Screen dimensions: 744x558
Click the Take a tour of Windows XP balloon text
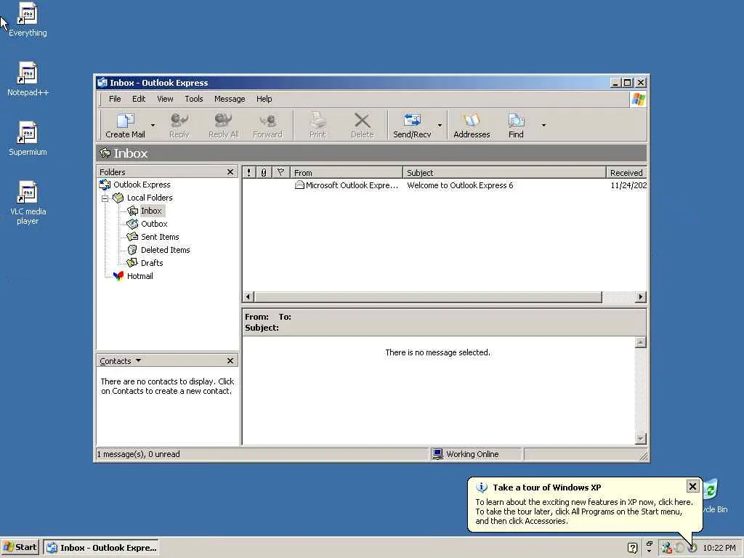(546, 488)
